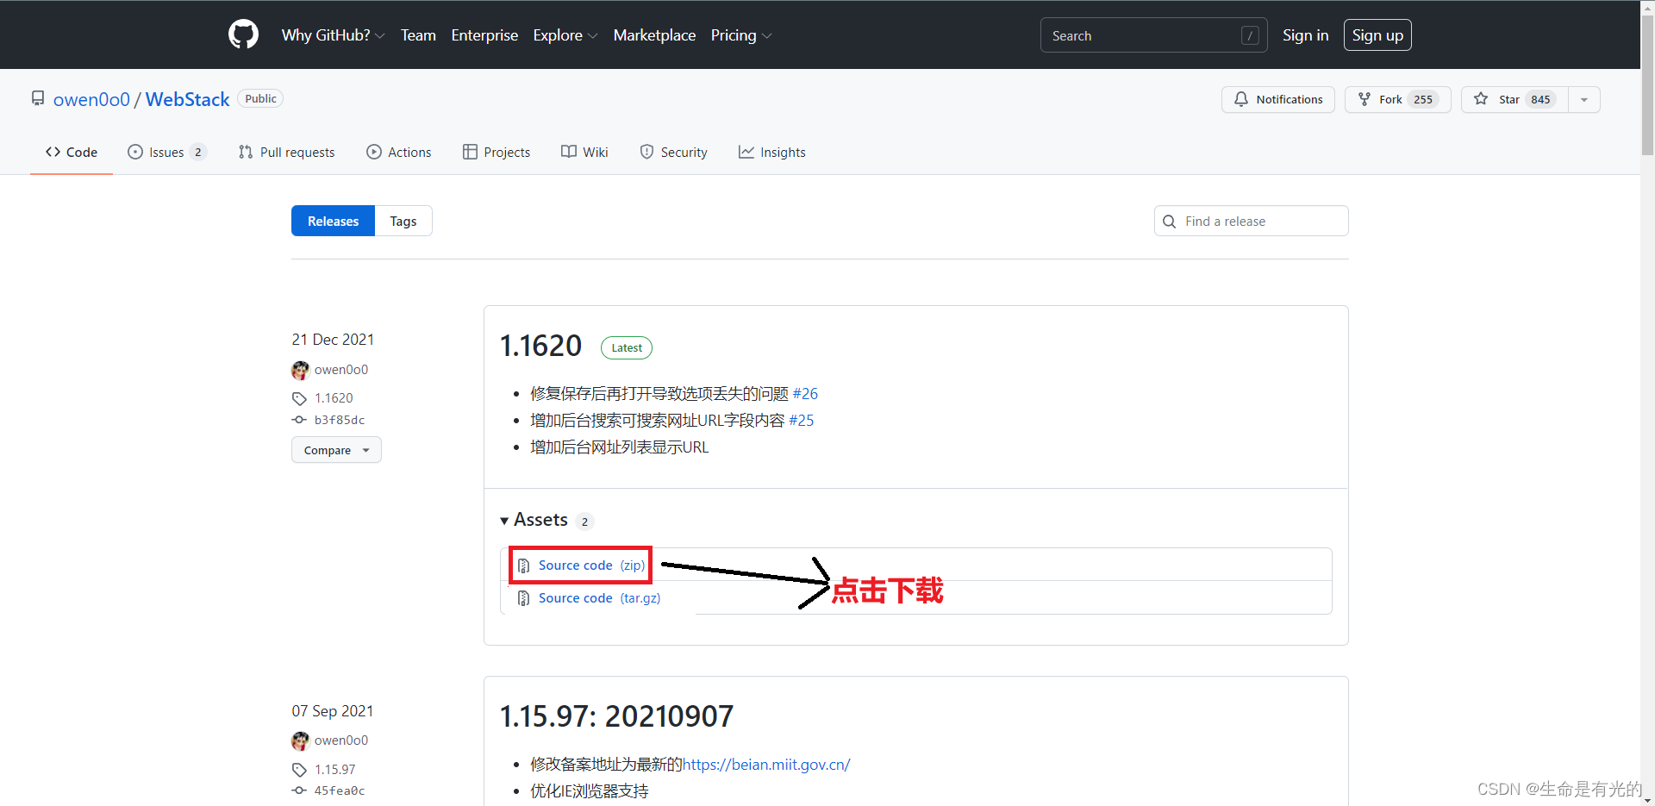This screenshot has width=1655, height=806.
Task: Select the Releases toggle button
Action: point(333,221)
